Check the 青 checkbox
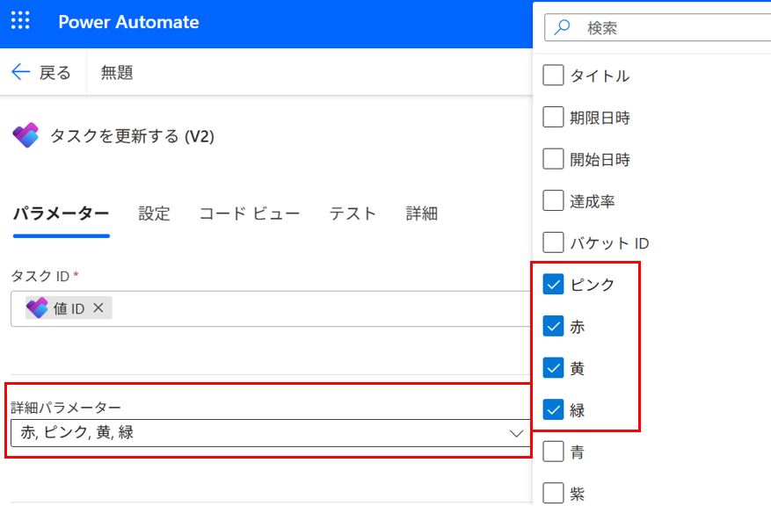Image resolution: width=771 pixels, height=506 pixels. coord(553,451)
